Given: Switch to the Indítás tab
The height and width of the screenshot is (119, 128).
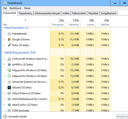Looking at the screenshot, I should click(66, 13).
